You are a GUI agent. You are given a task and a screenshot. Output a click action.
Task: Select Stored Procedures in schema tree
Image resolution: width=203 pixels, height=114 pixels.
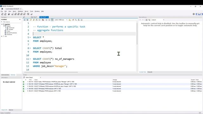[12, 33]
